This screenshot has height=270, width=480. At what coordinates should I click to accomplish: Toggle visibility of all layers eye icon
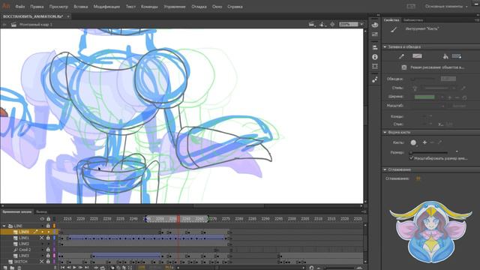point(42,219)
